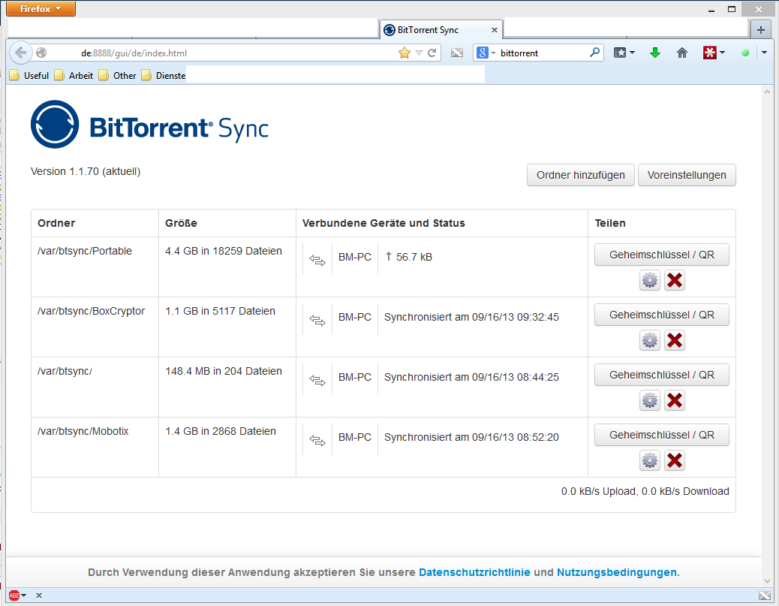Open settings gear for /var/btsync/Mobotix folder
This screenshot has height=606, width=779.
pyautogui.click(x=649, y=461)
